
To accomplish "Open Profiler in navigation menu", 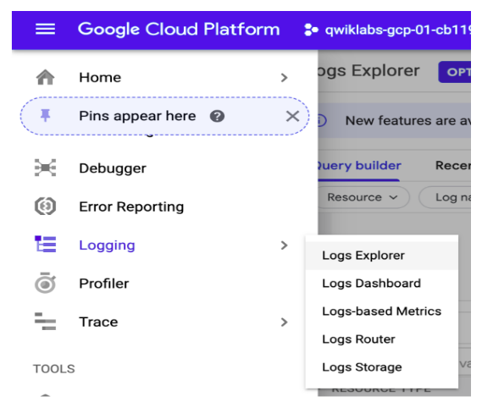I will pos(104,284).
